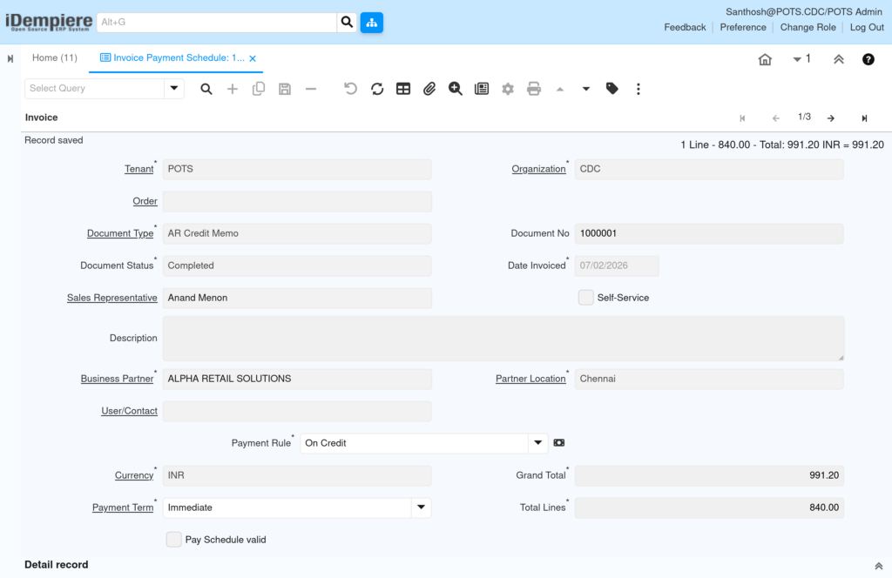Click the label tag toolbar icon
The height and width of the screenshot is (578, 892).
pyautogui.click(x=612, y=89)
